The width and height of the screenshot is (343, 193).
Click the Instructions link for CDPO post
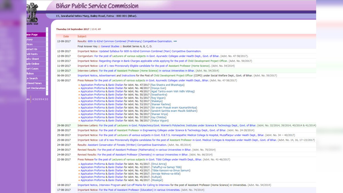(x=128, y=75)
